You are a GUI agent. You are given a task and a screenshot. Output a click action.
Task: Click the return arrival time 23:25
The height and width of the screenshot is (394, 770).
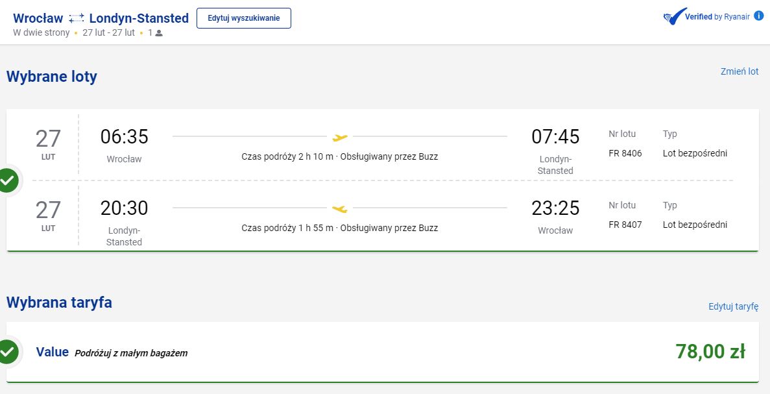point(555,208)
